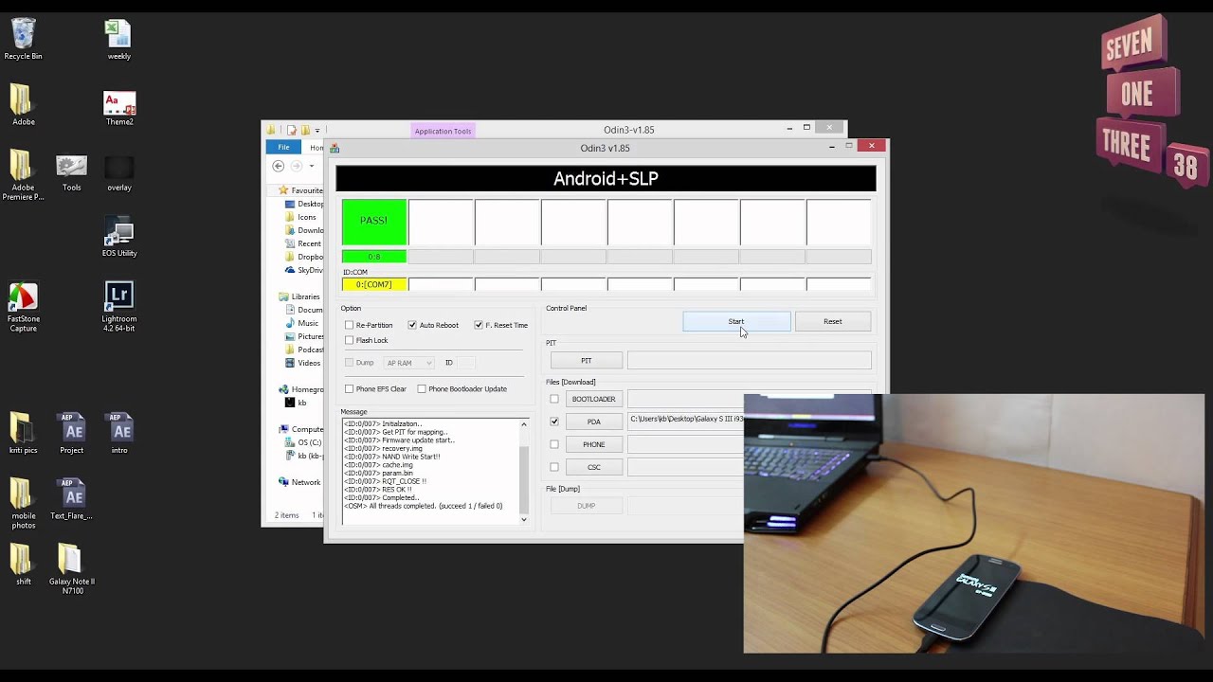Open the Text_Flare After Effects file
The width and height of the screenshot is (1213, 682).
(x=71, y=499)
